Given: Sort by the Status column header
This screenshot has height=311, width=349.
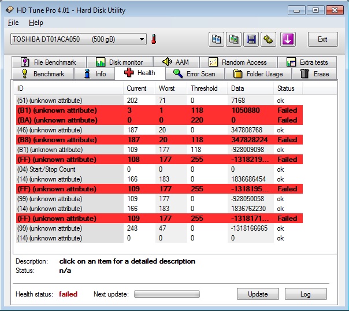Looking at the screenshot, I should 288,88.
